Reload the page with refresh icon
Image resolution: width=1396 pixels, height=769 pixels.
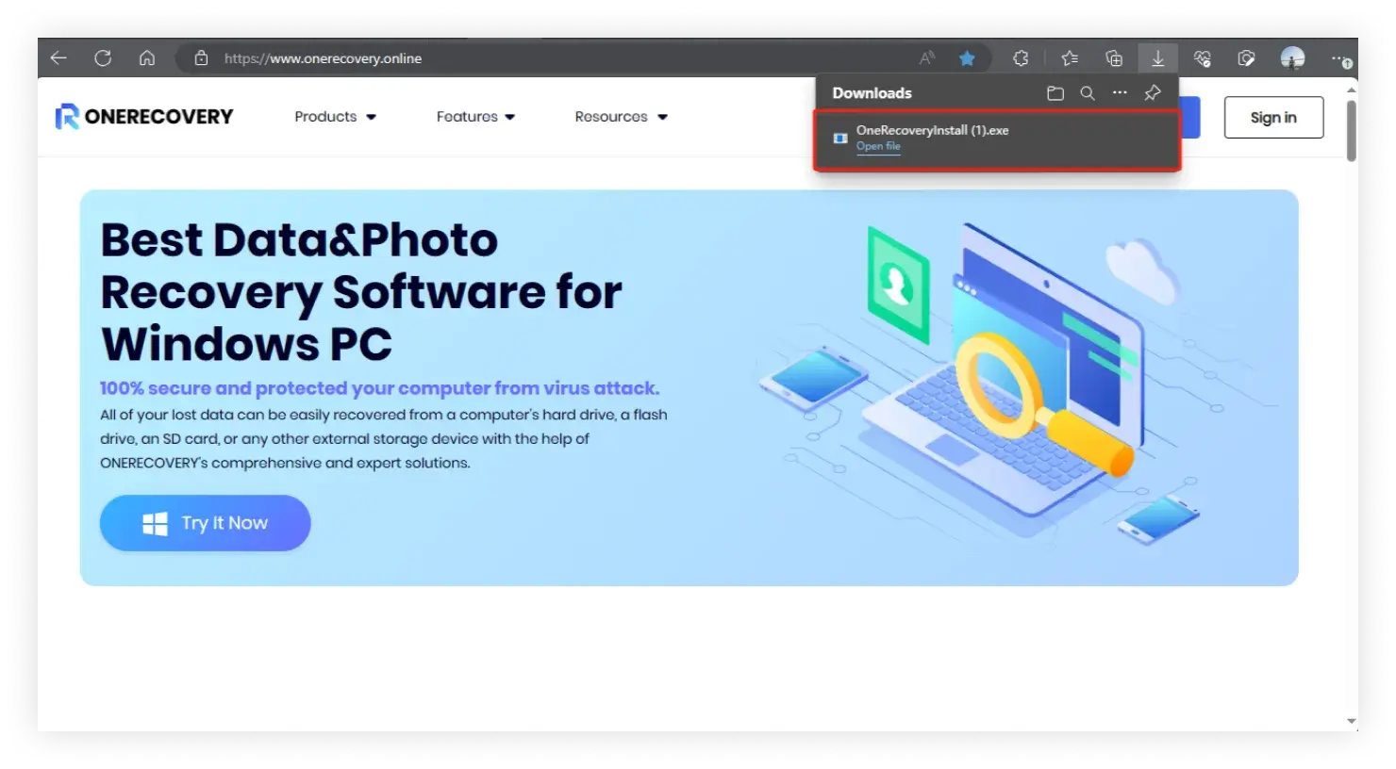pos(103,58)
